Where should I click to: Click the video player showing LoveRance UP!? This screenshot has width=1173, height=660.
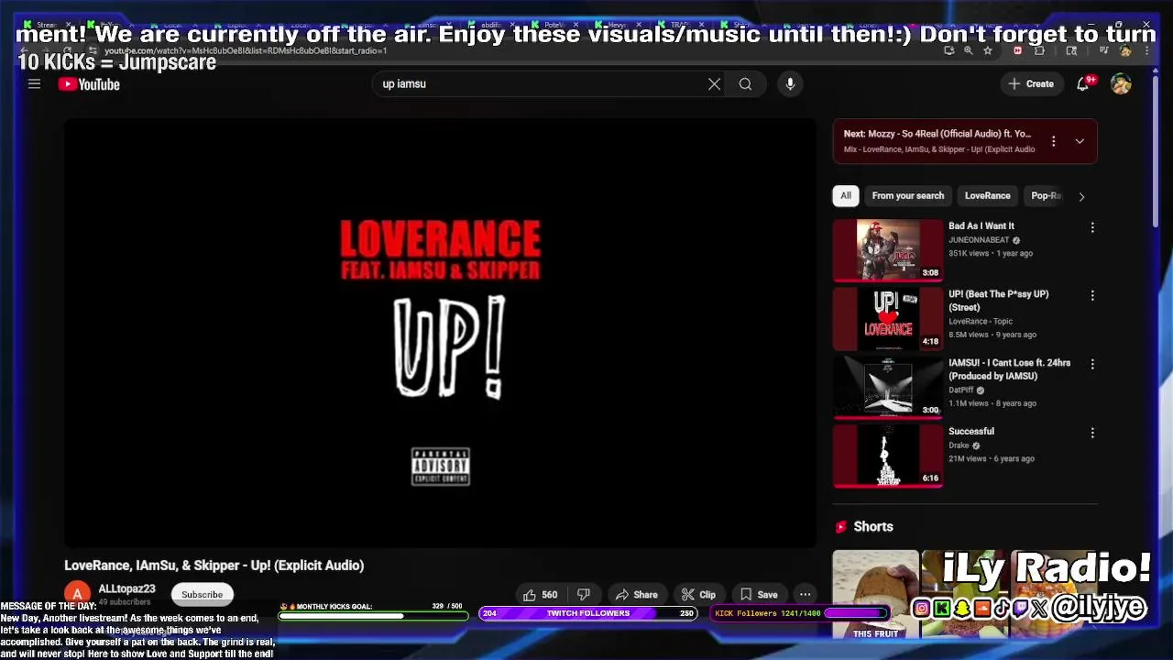440,334
